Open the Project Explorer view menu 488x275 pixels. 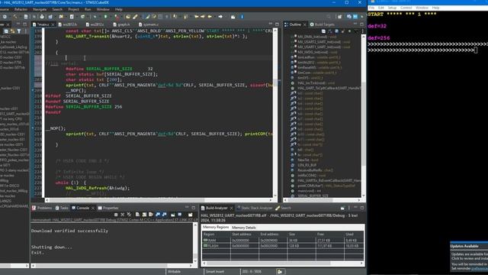point(26,31)
